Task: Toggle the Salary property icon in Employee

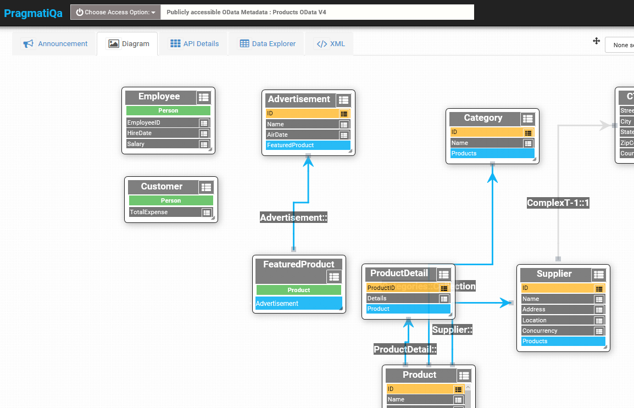Action: [204, 144]
